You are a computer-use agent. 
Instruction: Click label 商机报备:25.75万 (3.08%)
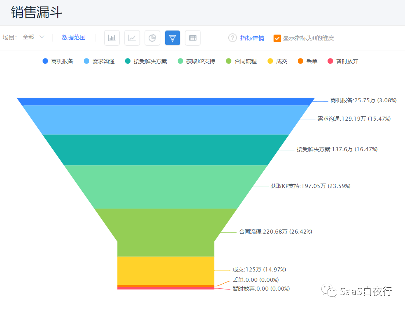[x=364, y=100]
